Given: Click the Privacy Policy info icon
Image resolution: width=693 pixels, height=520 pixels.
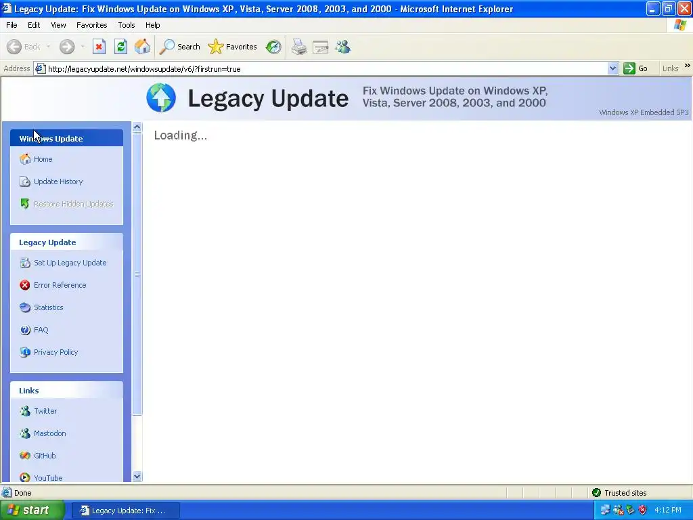Looking at the screenshot, I should 25,352.
